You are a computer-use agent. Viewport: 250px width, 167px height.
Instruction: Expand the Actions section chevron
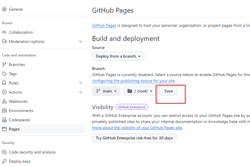(81, 92)
